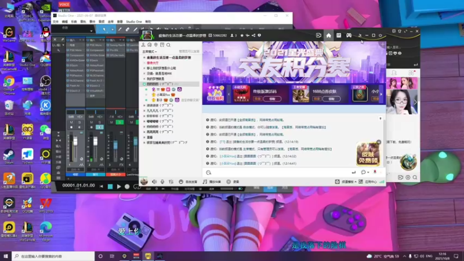
Task: Expand the next arrow on right panel thumbnails
Action: [415, 102]
